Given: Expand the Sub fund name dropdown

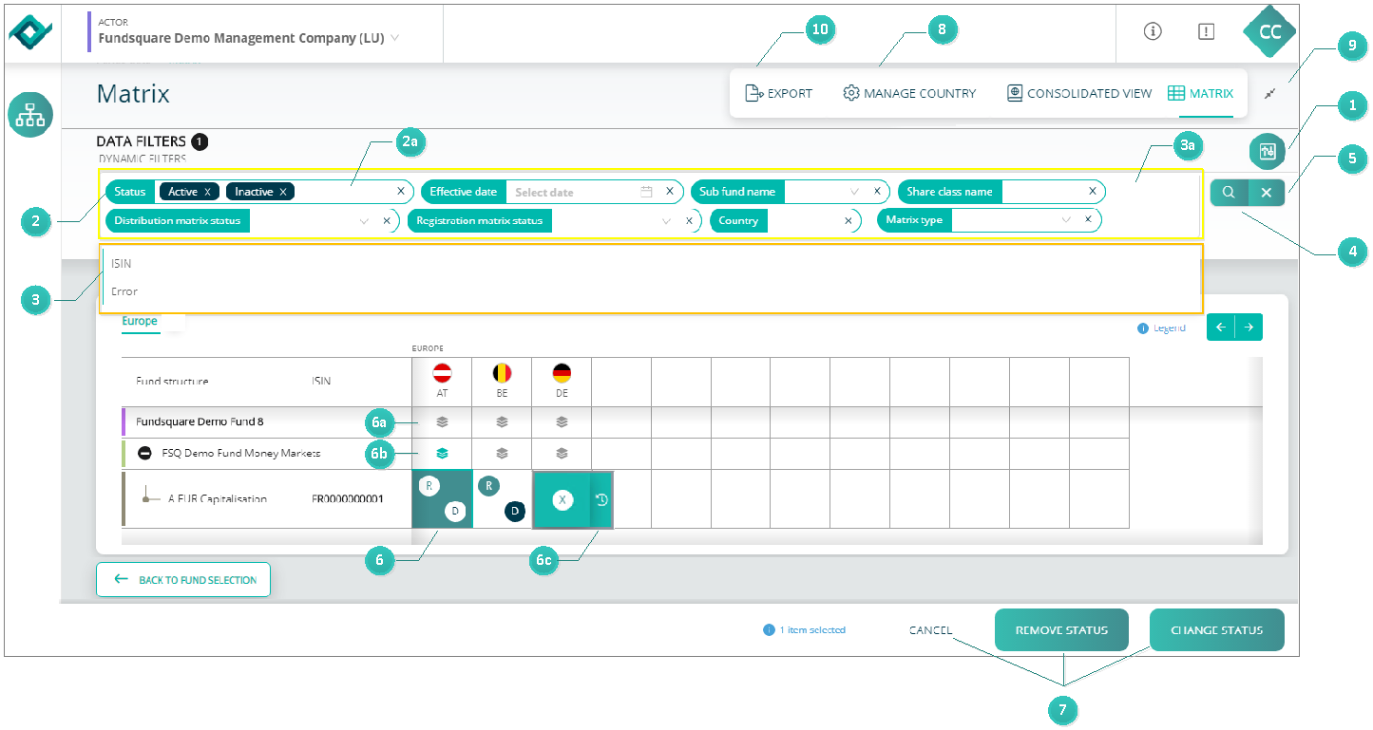Looking at the screenshot, I should click(x=854, y=192).
